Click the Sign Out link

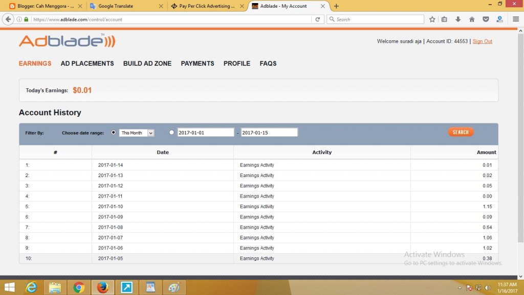482,41
